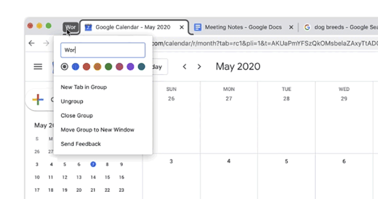
Task: Open the Calendar main menu hamburger icon
Action: (x=38, y=67)
